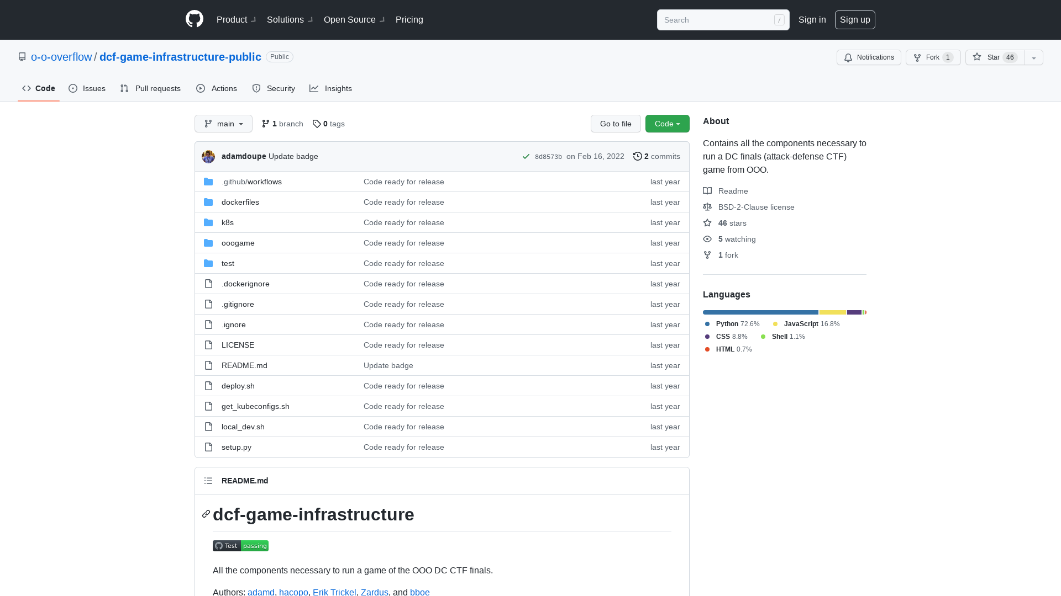
Task: Open the .github/workflows folder
Action: [x=251, y=182]
